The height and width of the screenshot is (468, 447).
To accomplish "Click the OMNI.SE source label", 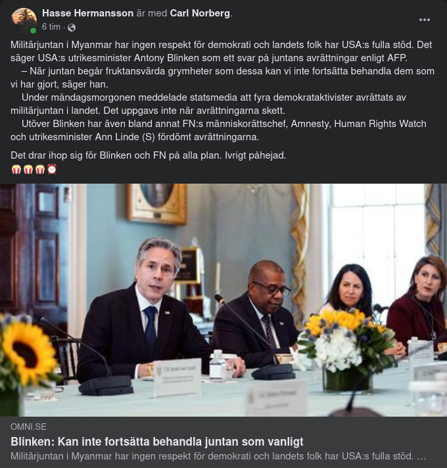I will coord(29,427).
